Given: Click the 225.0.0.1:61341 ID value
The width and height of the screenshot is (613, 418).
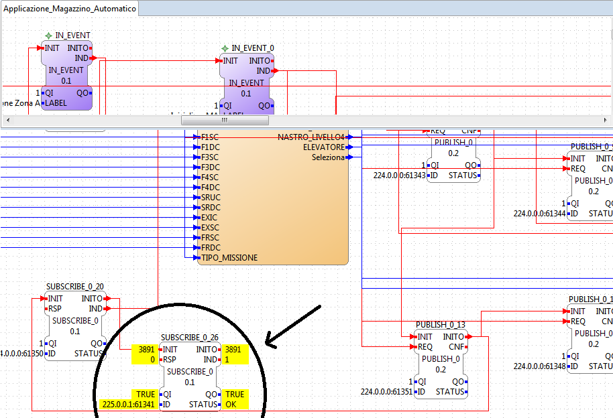Looking at the screenshot, I should coord(129,405).
